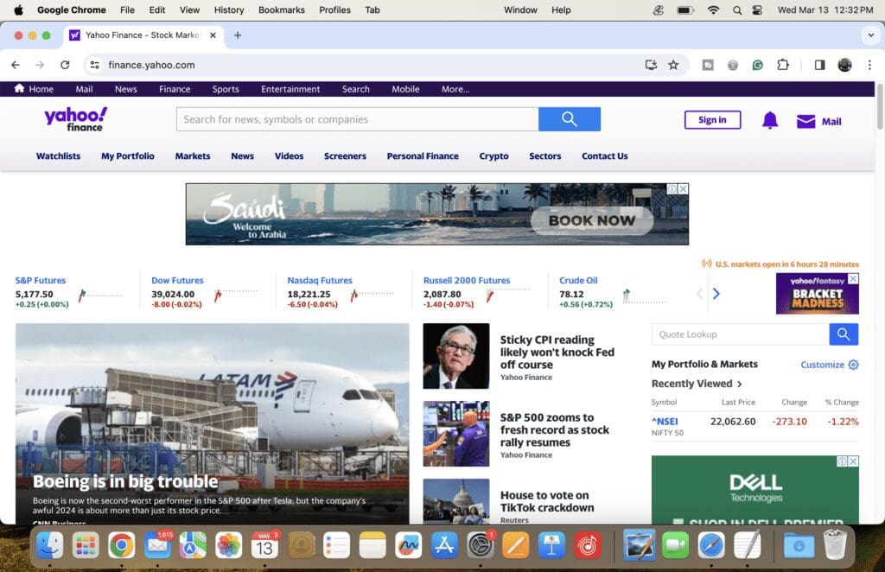Open the Sectors tab

[544, 156]
